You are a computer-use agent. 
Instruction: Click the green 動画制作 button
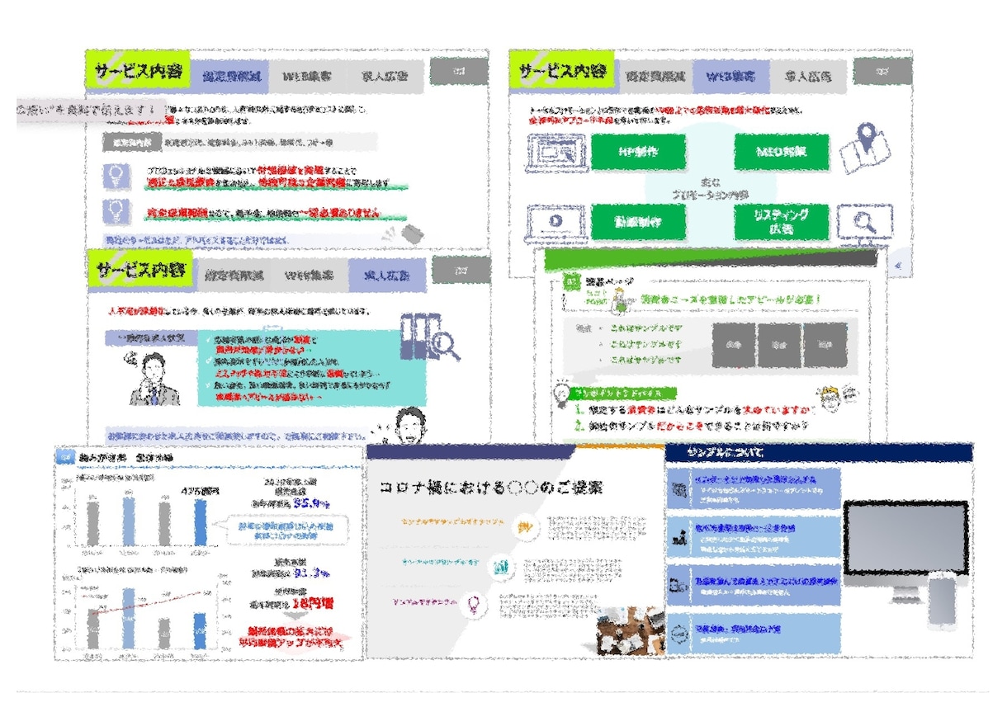tap(640, 221)
